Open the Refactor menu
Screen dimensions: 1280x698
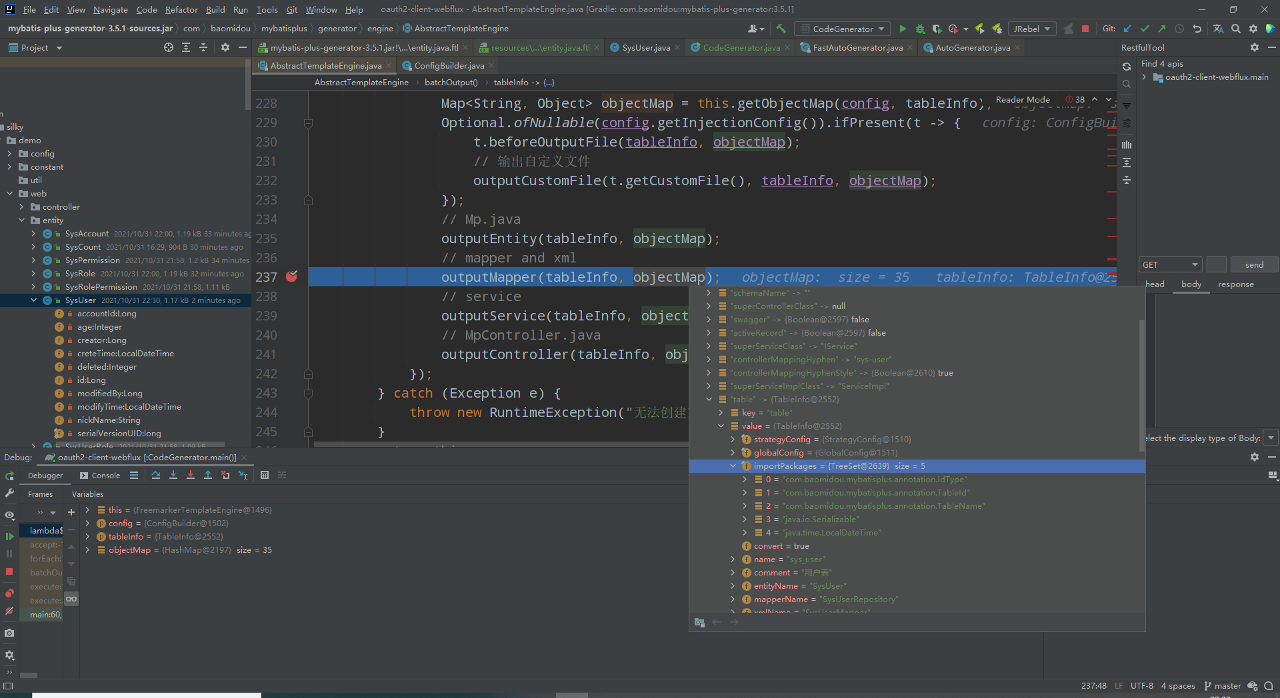181,9
